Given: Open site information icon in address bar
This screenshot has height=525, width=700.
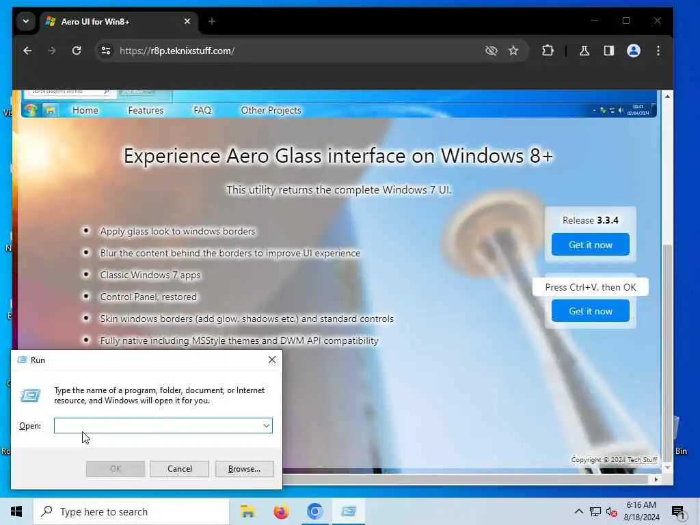Looking at the screenshot, I should [x=106, y=51].
